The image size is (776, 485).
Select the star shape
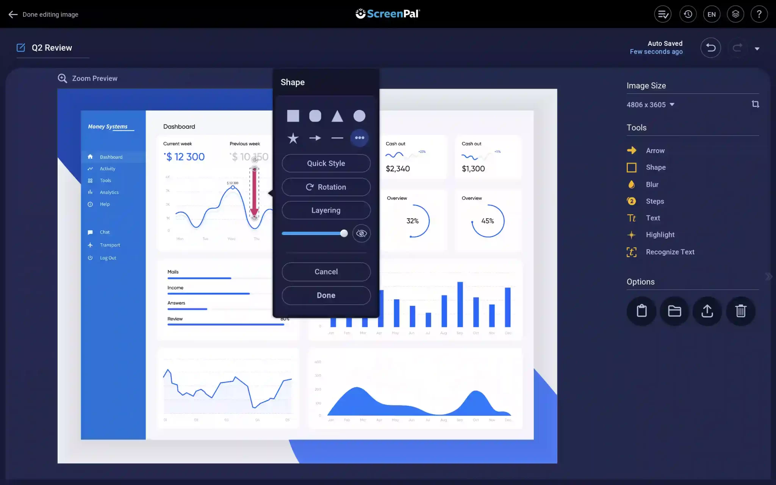[293, 138]
